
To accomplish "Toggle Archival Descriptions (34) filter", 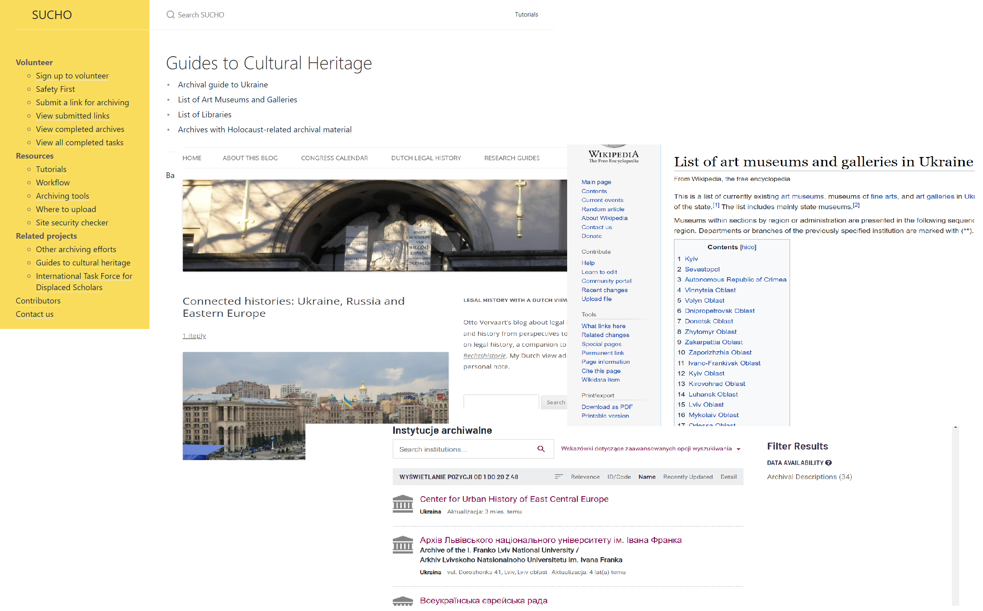I will point(809,477).
